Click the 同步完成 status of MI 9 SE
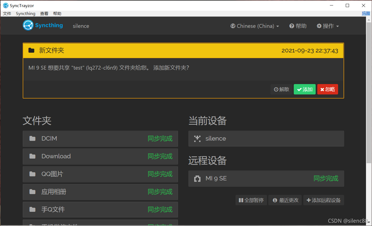This screenshot has height=226, width=372. (326, 179)
